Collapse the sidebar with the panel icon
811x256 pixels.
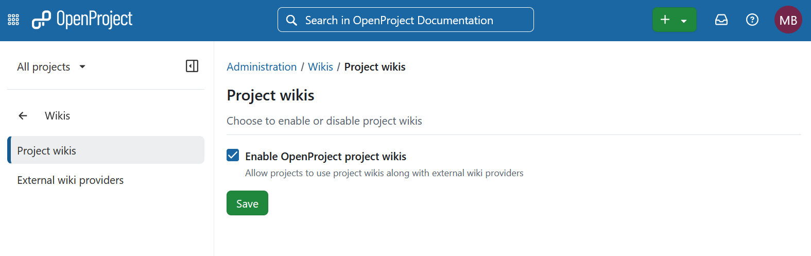(x=192, y=66)
